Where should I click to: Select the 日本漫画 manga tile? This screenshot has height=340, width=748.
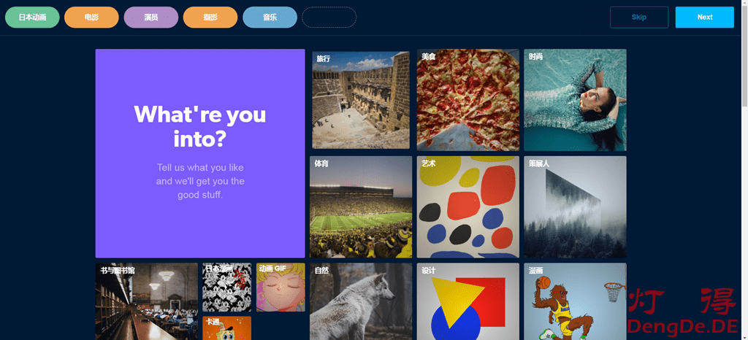click(226, 287)
